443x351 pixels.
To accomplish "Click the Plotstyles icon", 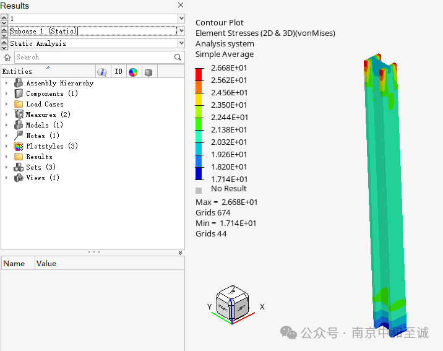I will pos(19,146).
